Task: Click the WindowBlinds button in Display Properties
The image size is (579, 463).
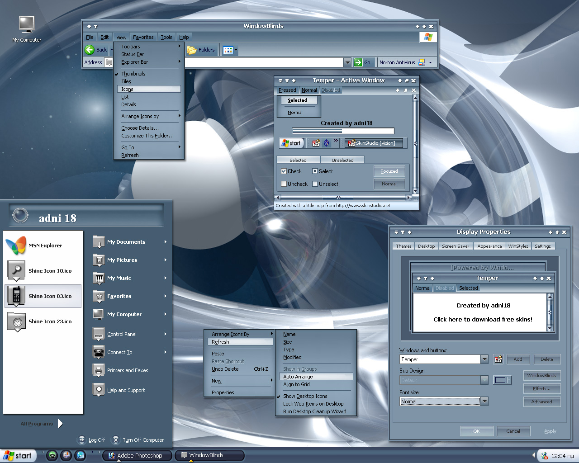Action: 542,375
